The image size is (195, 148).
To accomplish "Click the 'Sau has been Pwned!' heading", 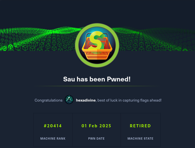I will coord(97,79).
